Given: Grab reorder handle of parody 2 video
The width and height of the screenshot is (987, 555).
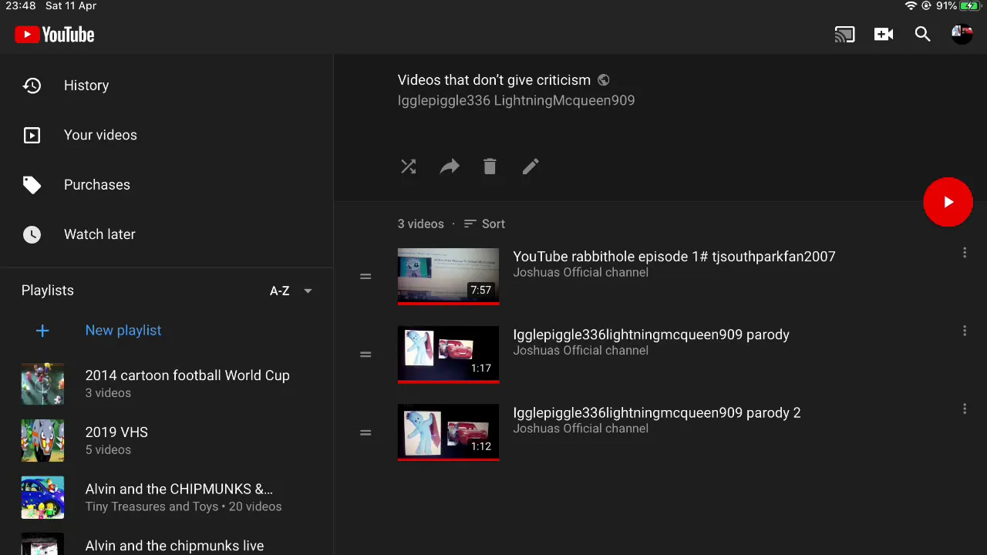Looking at the screenshot, I should tap(365, 432).
